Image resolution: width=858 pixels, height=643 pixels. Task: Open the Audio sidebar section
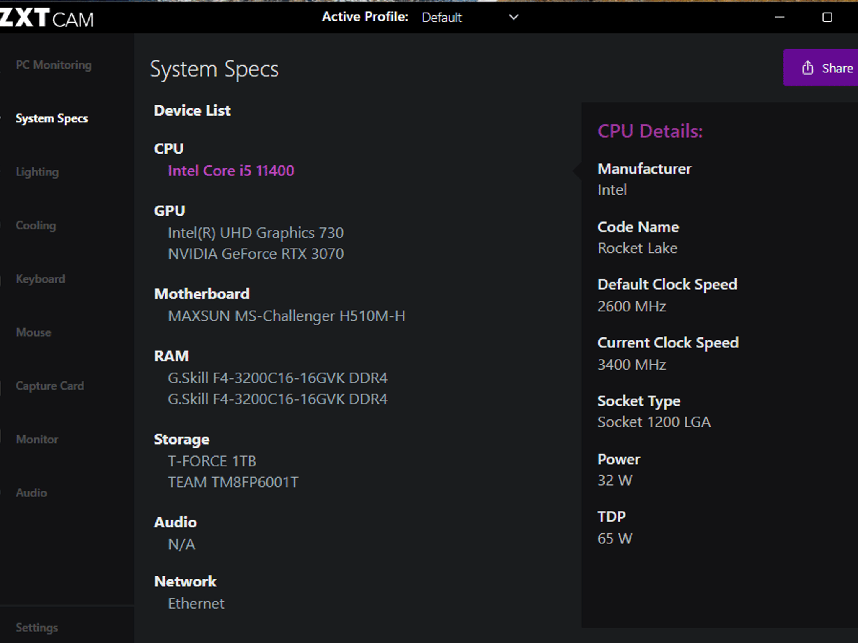click(x=31, y=493)
